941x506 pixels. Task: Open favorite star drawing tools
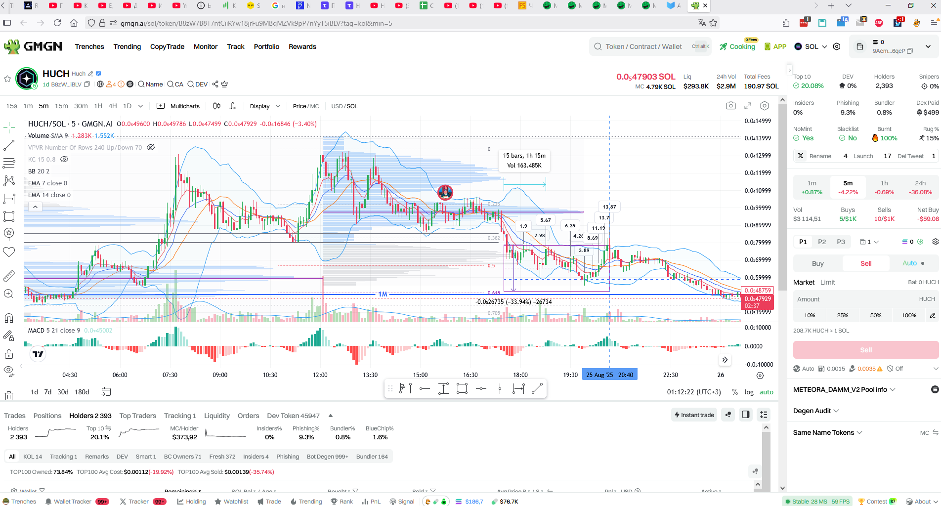[9, 233]
